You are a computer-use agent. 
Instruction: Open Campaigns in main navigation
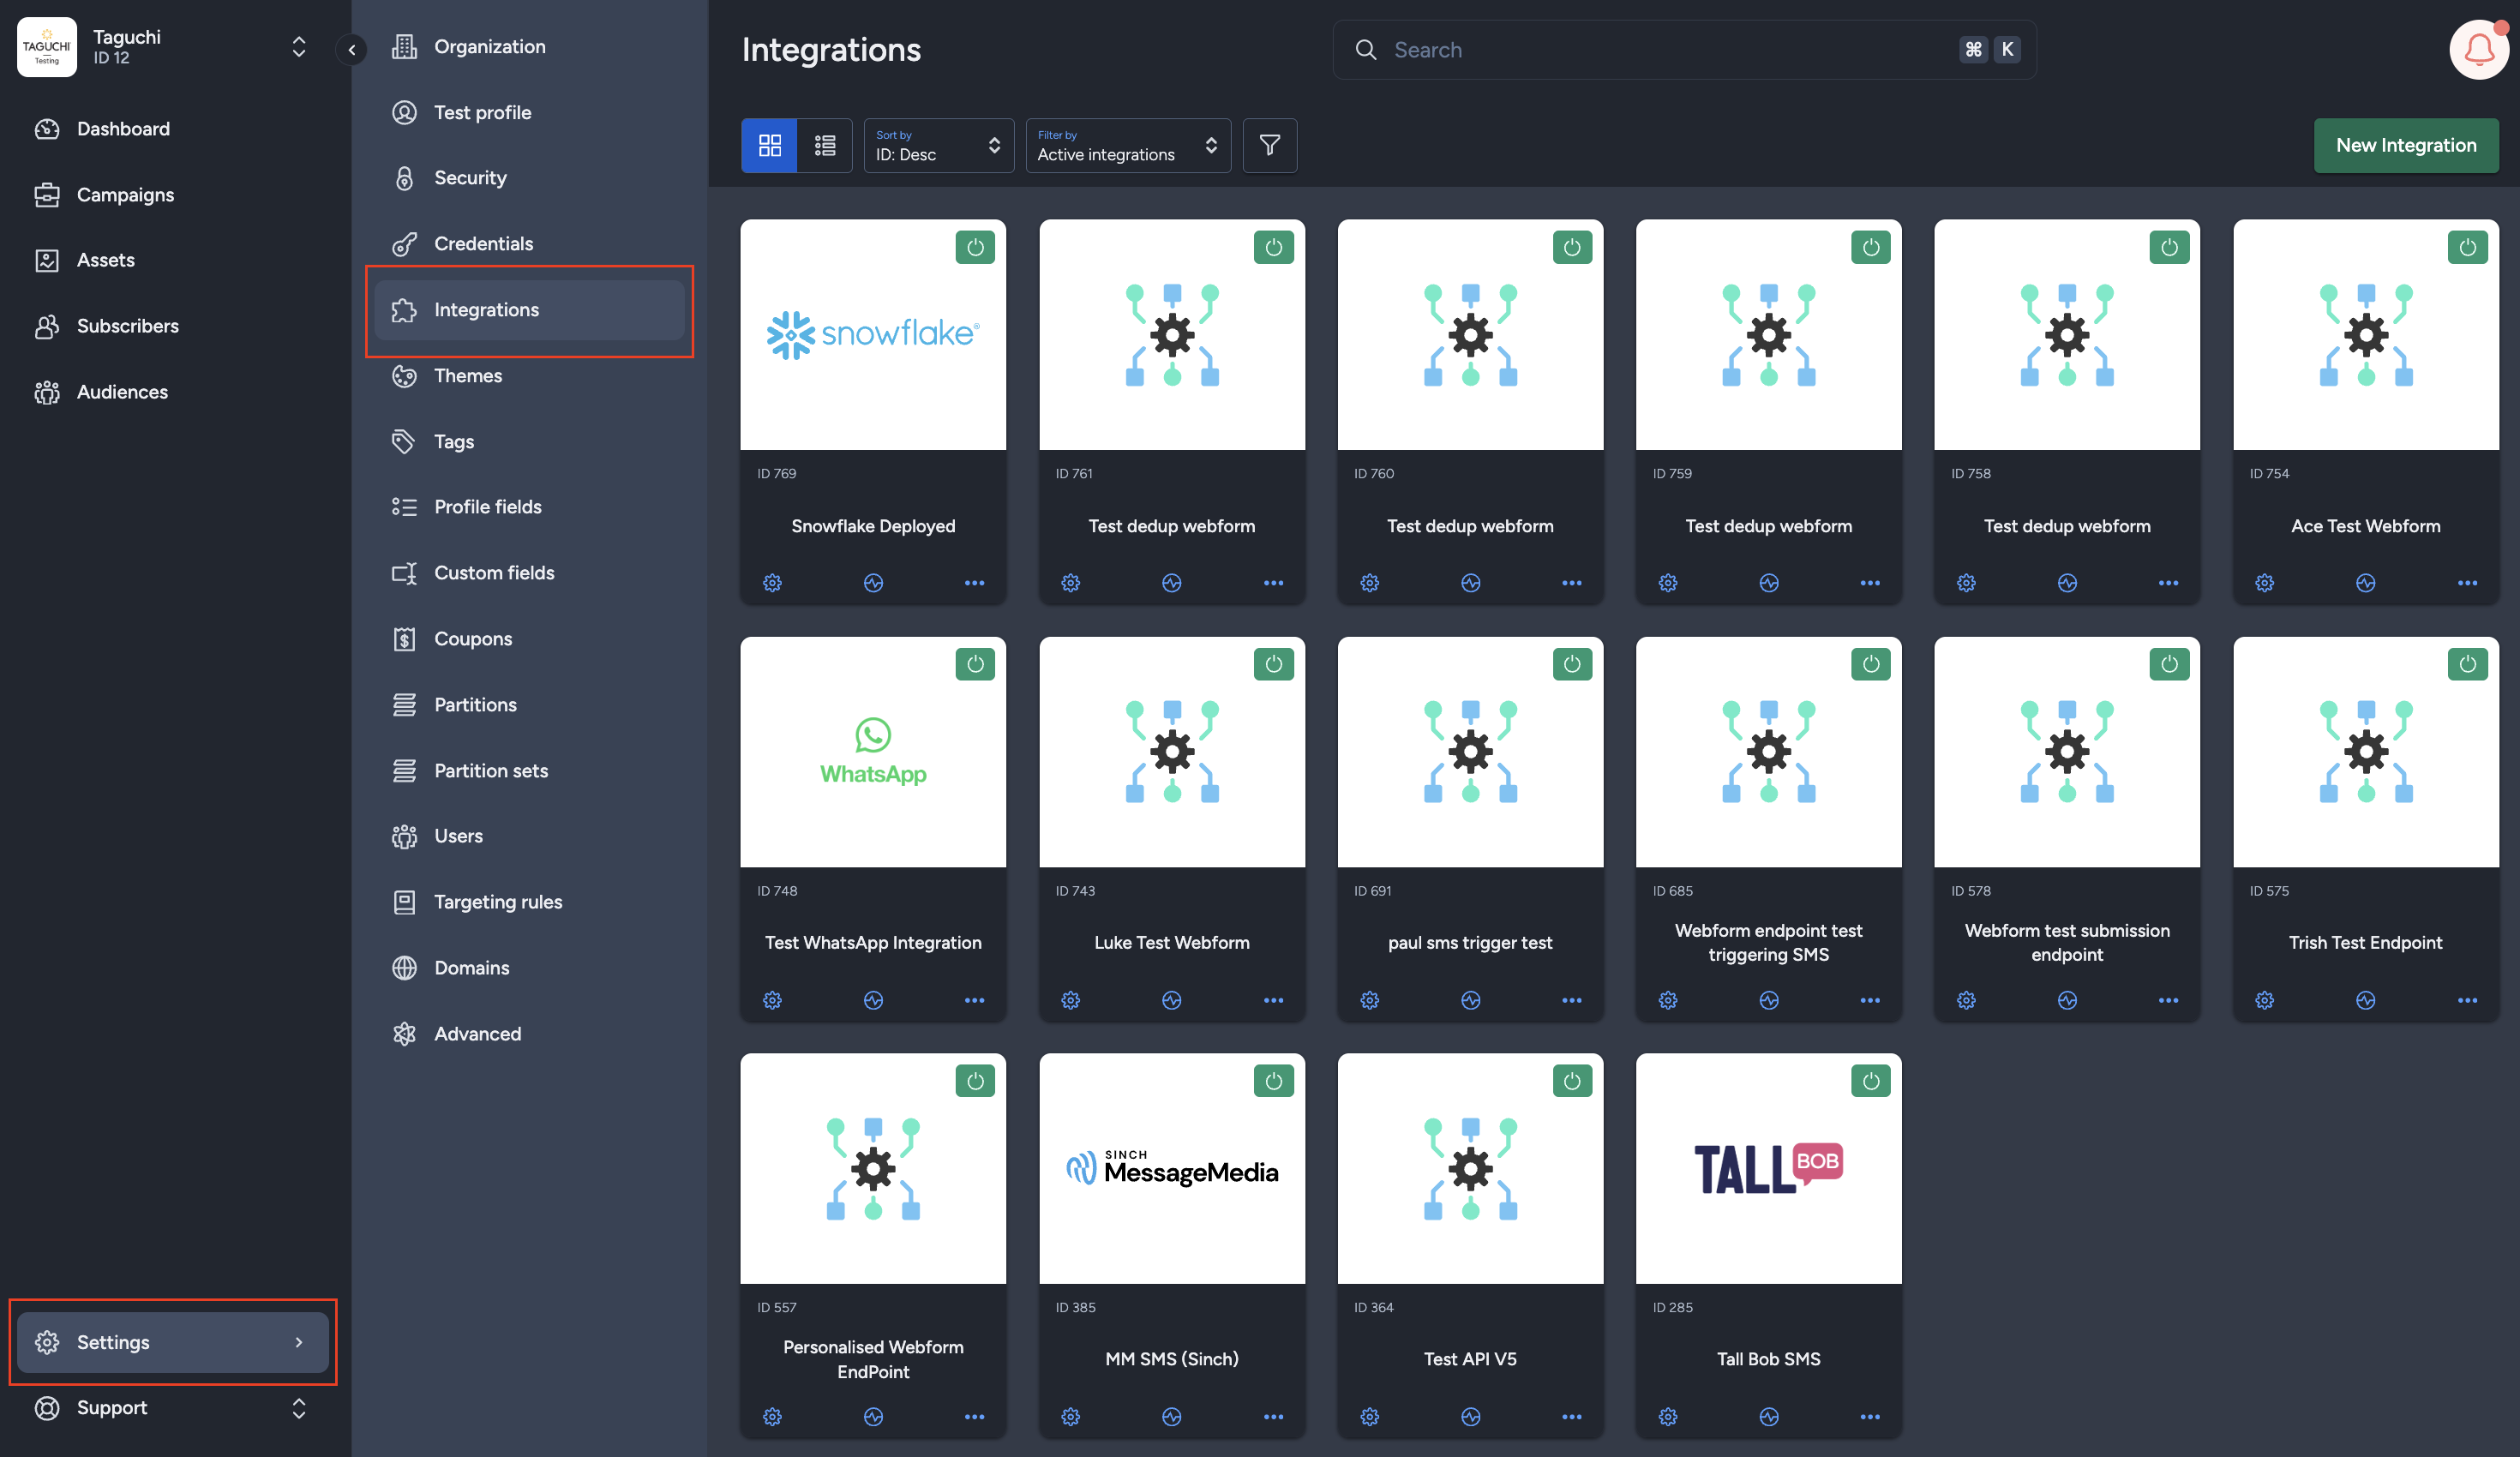[x=125, y=195]
